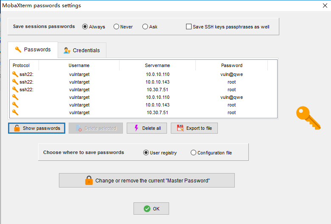Click the Show passwords button
This screenshot has height=224, width=331.
click(x=36, y=128)
